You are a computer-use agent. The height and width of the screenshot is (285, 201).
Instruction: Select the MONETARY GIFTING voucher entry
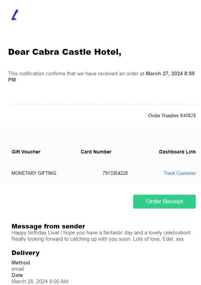coord(34,173)
